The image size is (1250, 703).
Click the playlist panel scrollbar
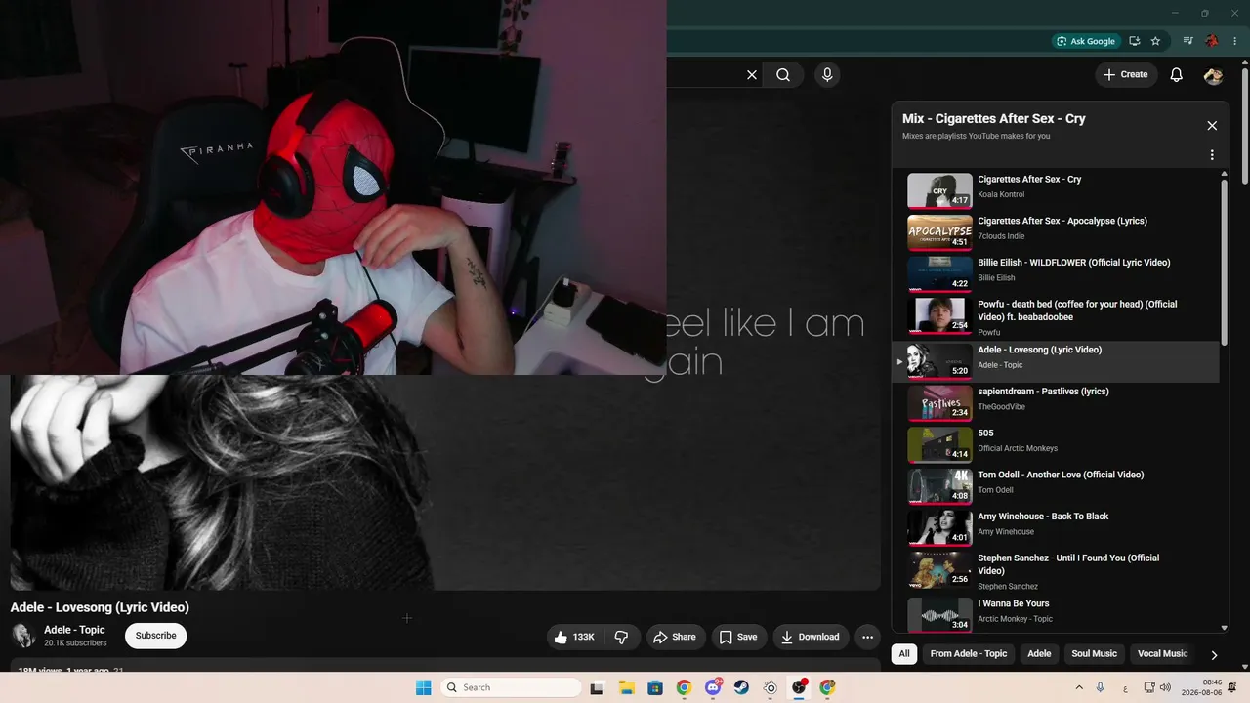coord(1225,261)
